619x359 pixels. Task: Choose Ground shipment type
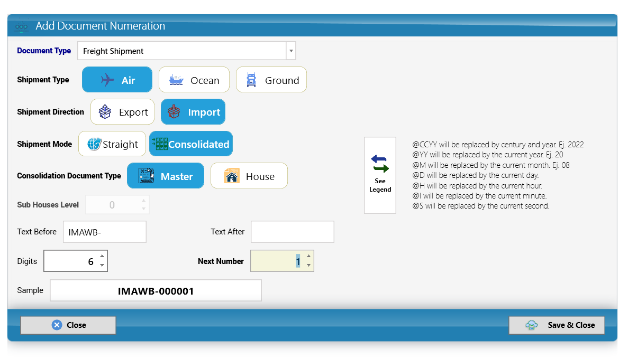pos(271,80)
